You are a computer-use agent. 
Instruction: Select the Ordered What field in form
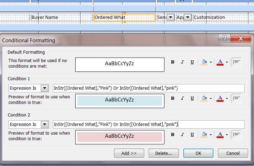pyautogui.click(x=125, y=17)
